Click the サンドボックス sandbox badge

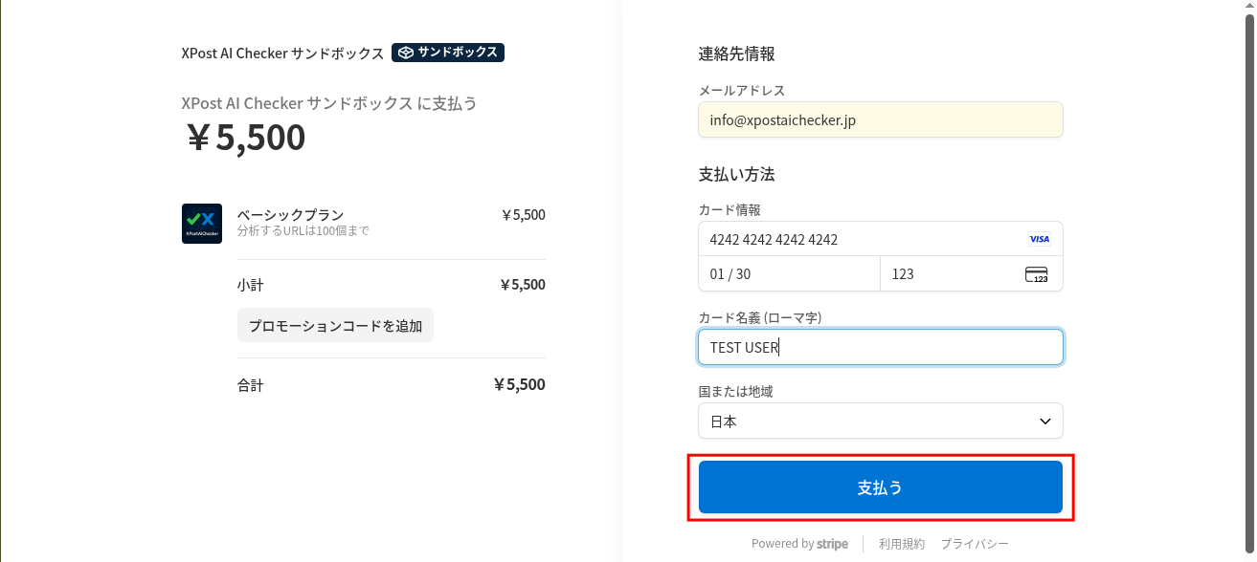click(x=448, y=53)
